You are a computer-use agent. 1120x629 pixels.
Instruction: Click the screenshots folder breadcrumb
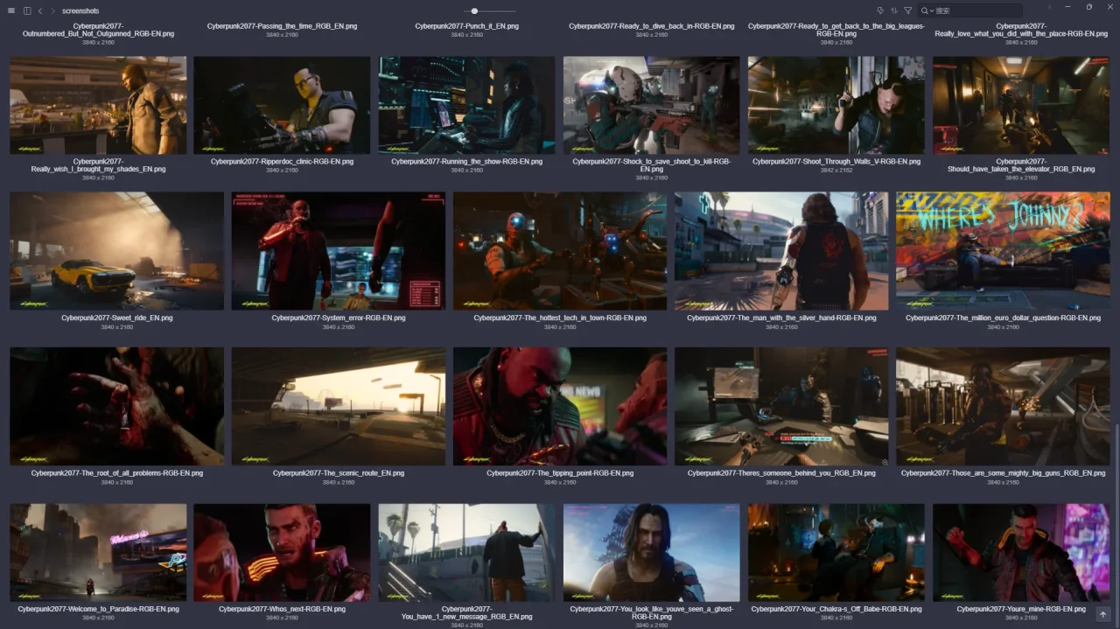coord(80,10)
